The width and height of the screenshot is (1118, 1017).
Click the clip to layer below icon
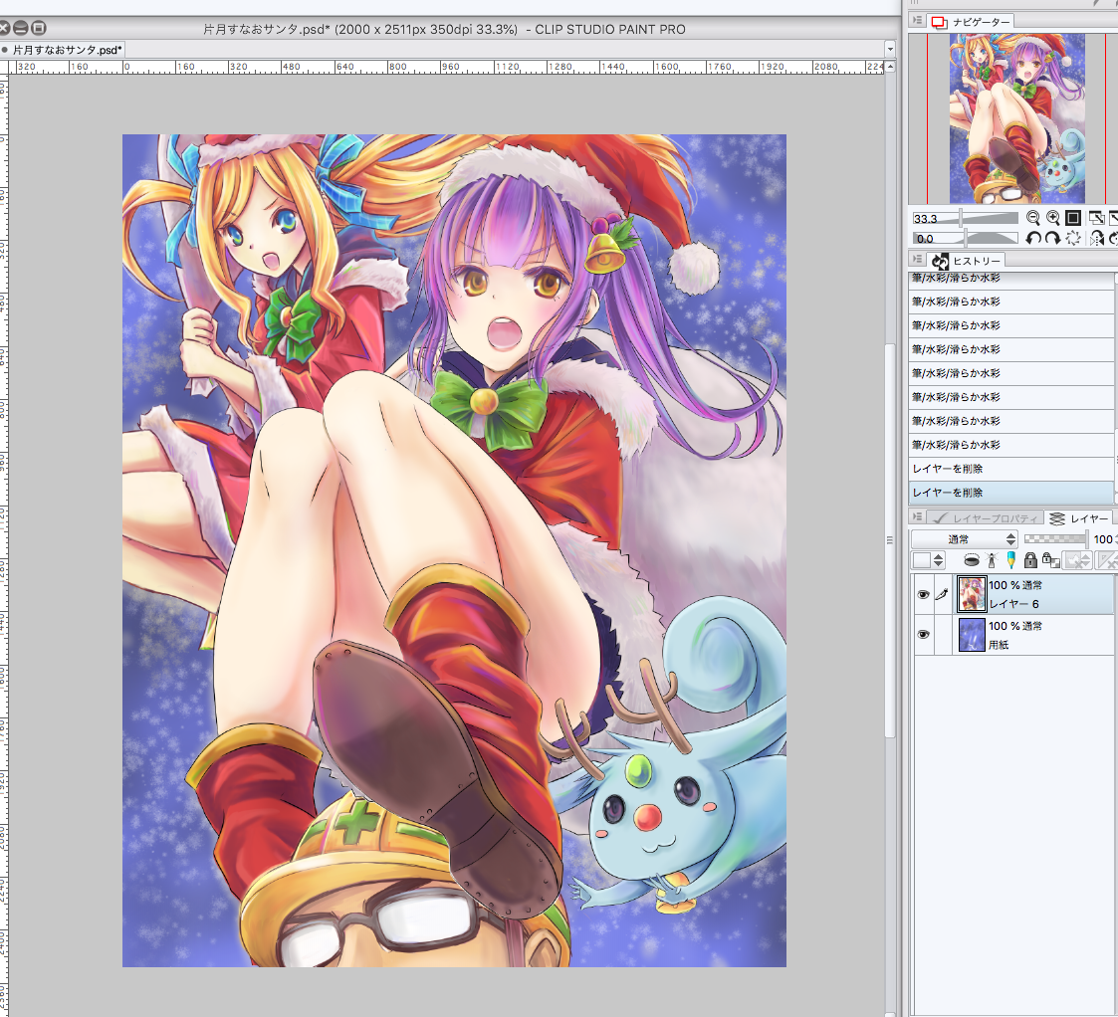click(x=971, y=560)
